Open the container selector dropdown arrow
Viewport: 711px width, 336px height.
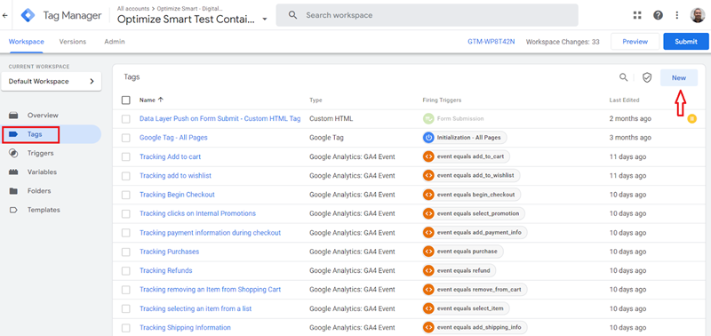265,20
